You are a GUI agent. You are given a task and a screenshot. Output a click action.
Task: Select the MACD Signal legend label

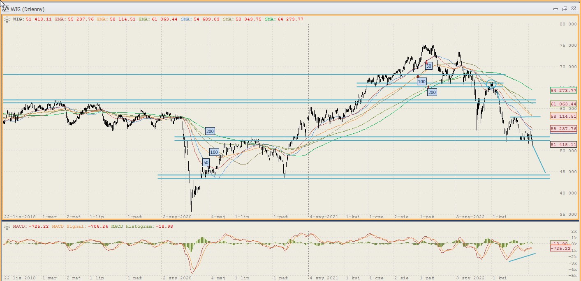(75, 226)
